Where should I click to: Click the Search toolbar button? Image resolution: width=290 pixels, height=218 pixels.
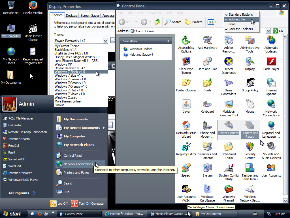click(173, 22)
